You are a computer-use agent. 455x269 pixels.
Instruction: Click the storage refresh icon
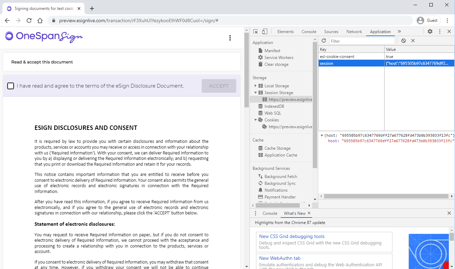324,41
